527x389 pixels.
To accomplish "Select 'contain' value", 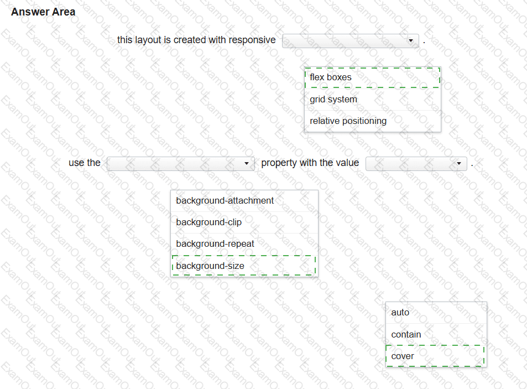I will click(436, 335).
